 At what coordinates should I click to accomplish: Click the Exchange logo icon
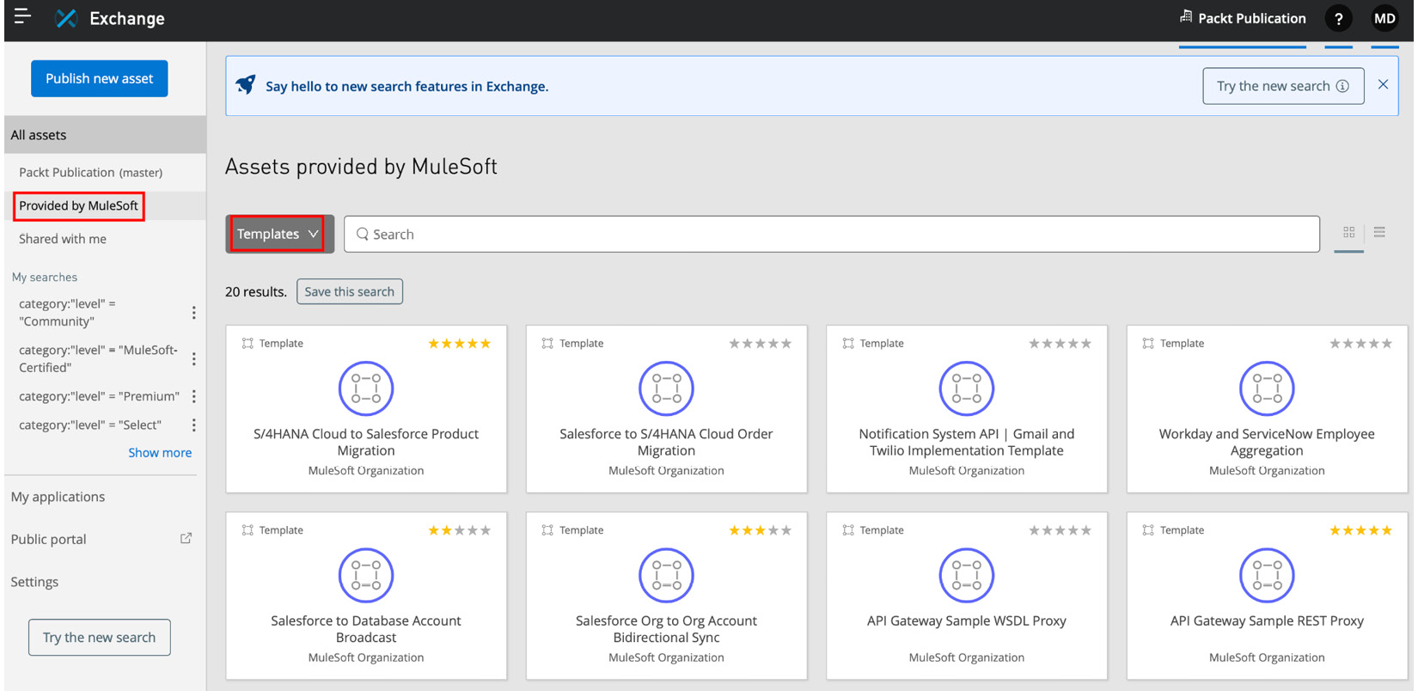(x=66, y=18)
